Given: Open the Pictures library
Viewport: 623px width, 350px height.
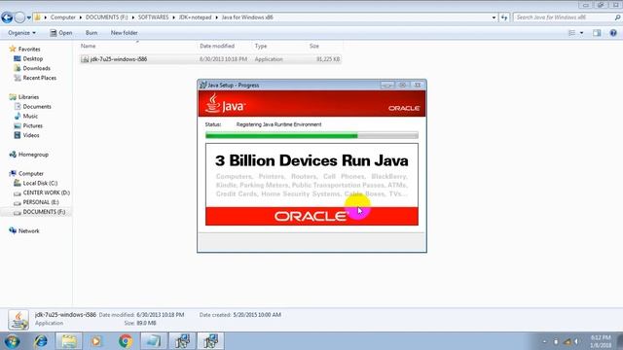Looking at the screenshot, I should 32,125.
